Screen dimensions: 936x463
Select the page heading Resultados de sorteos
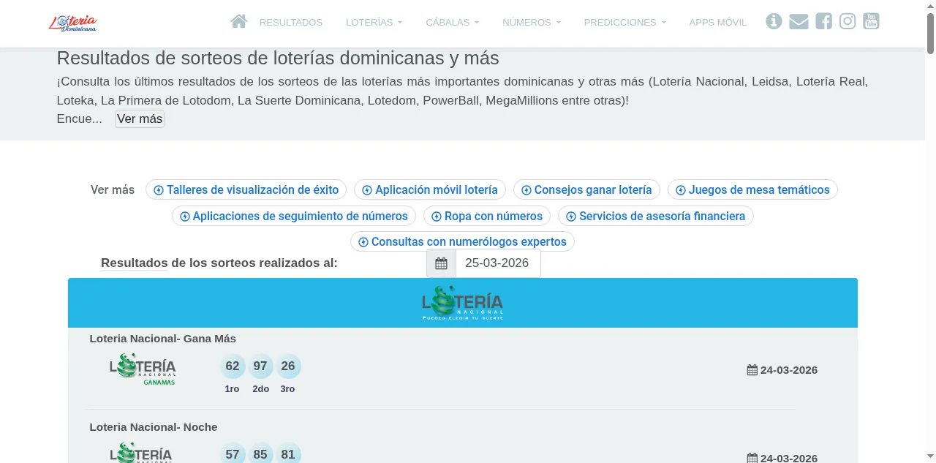click(x=278, y=59)
